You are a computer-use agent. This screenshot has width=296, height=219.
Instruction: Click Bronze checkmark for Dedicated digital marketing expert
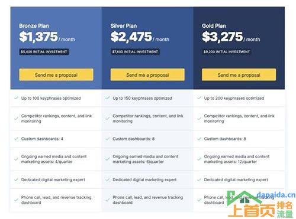click(16, 180)
